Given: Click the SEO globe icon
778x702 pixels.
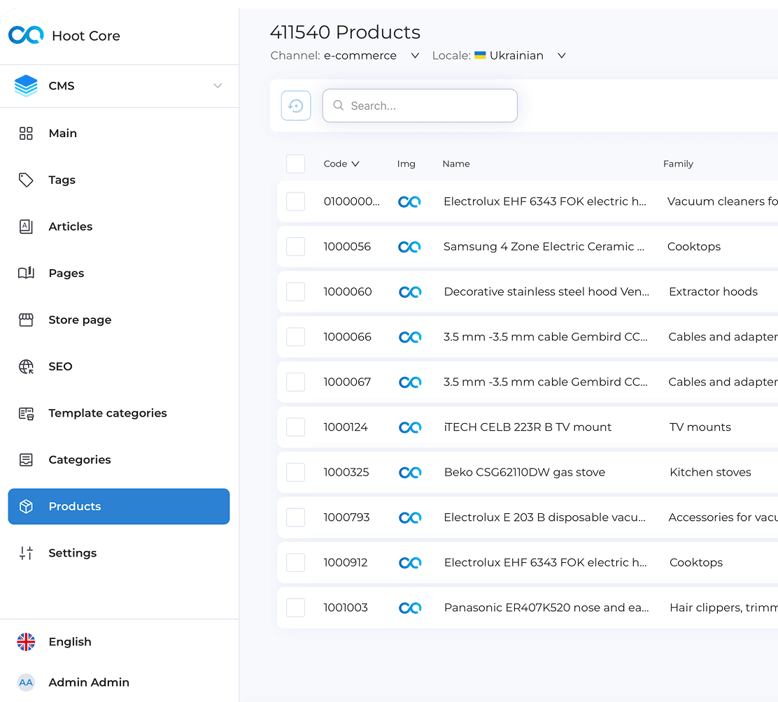Looking at the screenshot, I should tap(26, 366).
